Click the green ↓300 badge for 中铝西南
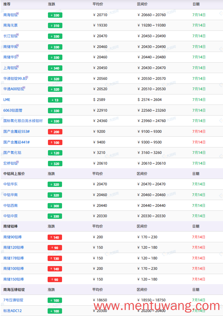Image resolution: width=223 pixels, height=316 pixels. click(55, 206)
